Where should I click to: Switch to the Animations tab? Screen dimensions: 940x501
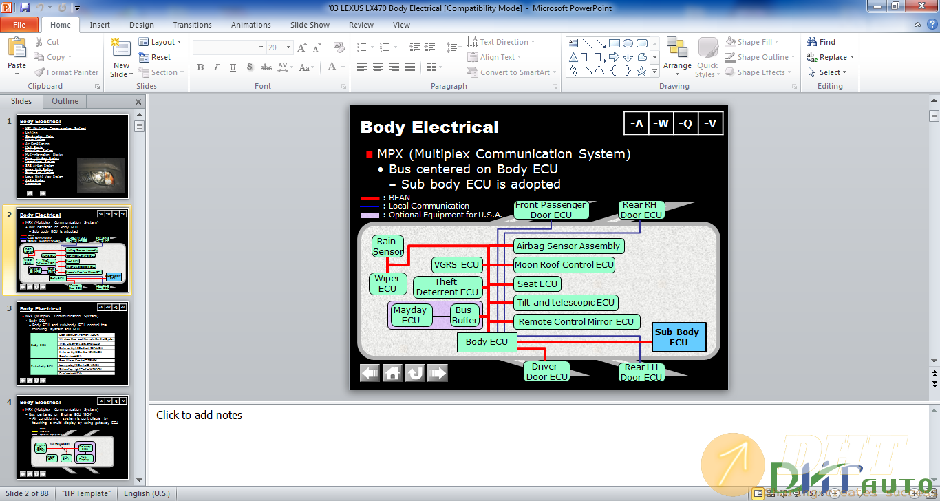pyautogui.click(x=251, y=25)
